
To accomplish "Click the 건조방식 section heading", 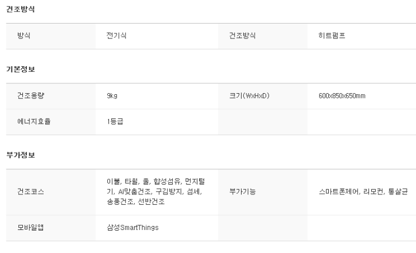I will point(21,9).
